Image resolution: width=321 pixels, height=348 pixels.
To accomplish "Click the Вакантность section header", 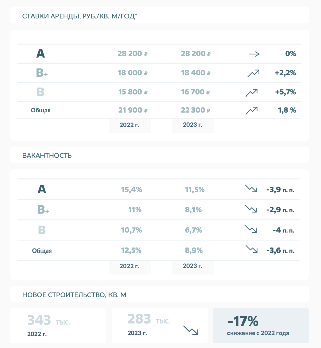I will [47, 156].
